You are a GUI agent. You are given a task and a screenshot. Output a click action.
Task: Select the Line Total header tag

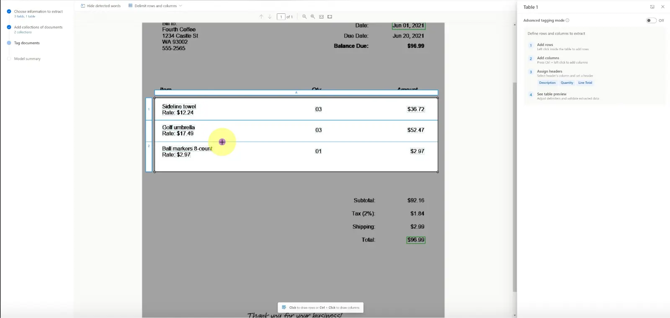tap(585, 83)
